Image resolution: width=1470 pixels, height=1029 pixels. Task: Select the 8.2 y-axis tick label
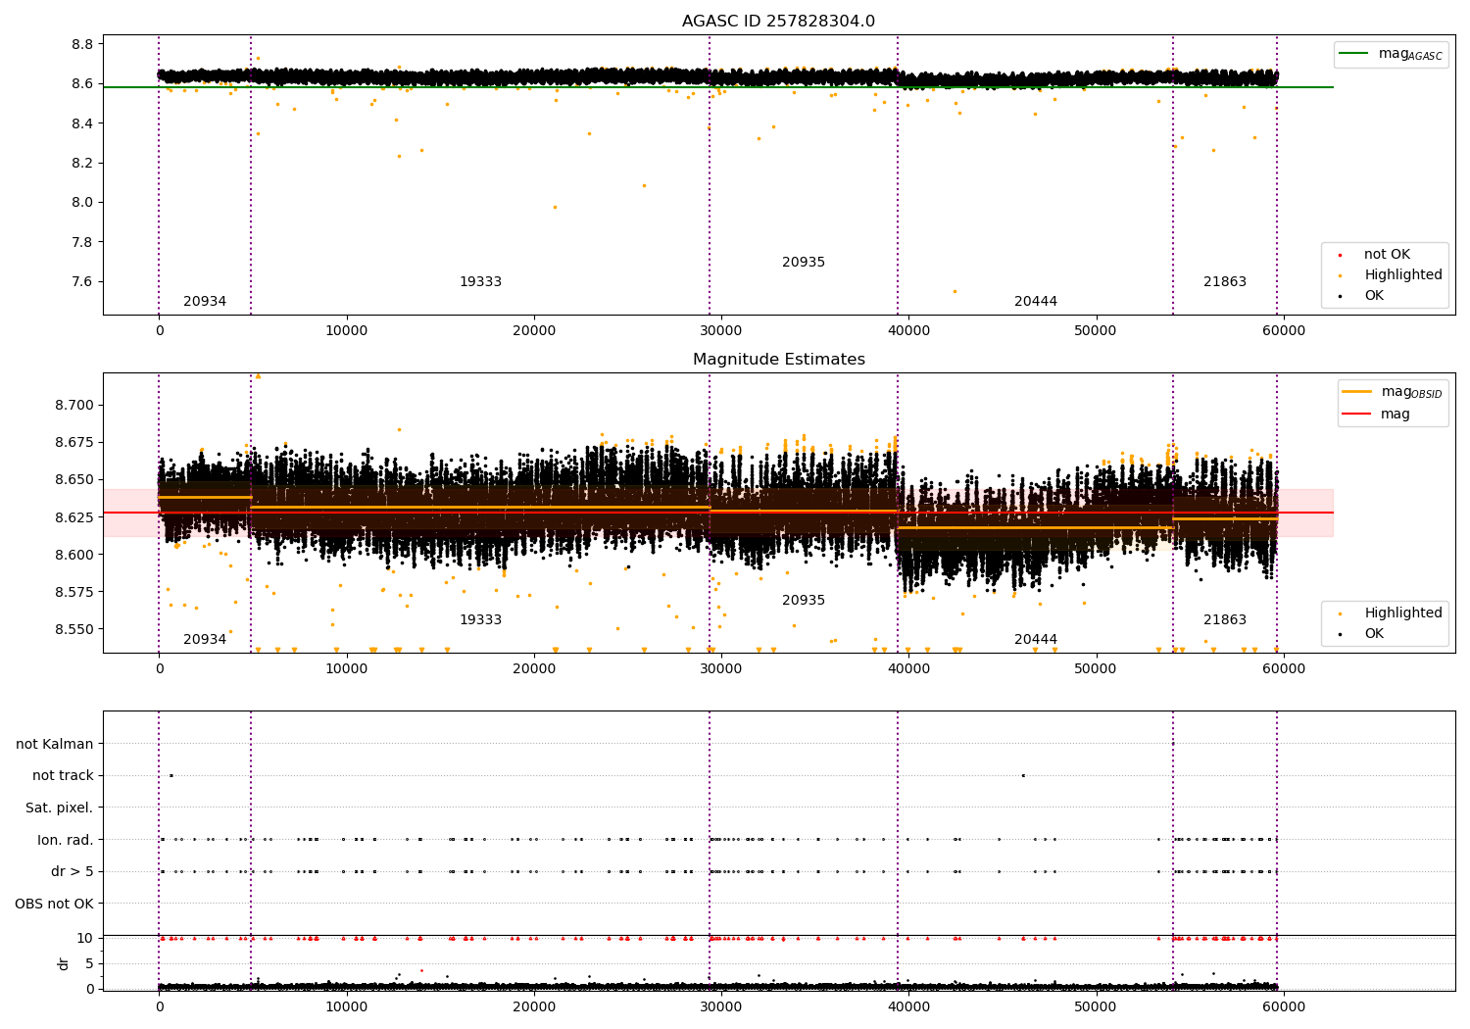(82, 164)
